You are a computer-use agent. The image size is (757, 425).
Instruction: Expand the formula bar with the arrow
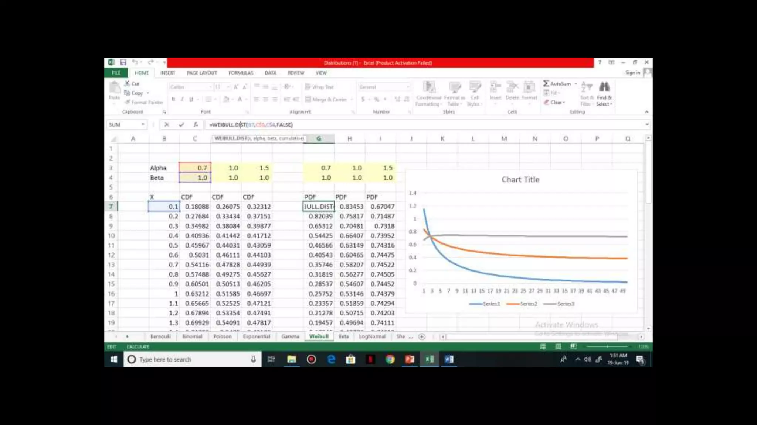pyautogui.click(x=647, y=125)
